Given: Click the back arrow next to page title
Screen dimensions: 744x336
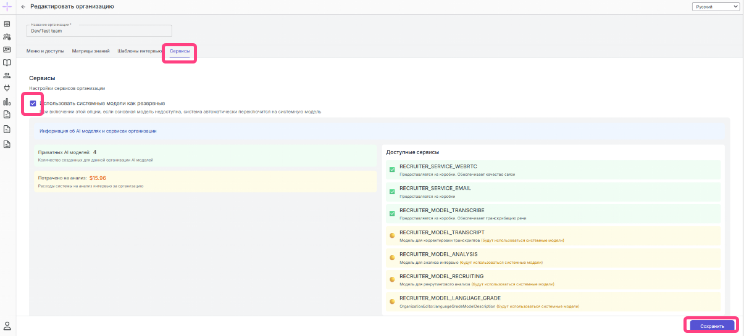Looking at the screenshot, I should (23, 6).
